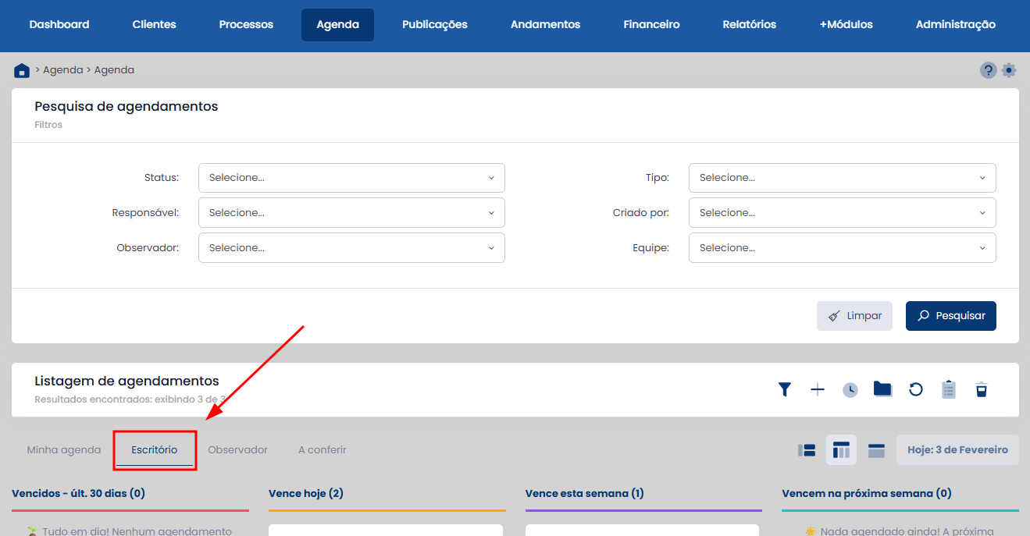1030x536 pixels.
Task: Go home via breadcrumb house icon
Action: pyautogui.click(x=22, y=70)
